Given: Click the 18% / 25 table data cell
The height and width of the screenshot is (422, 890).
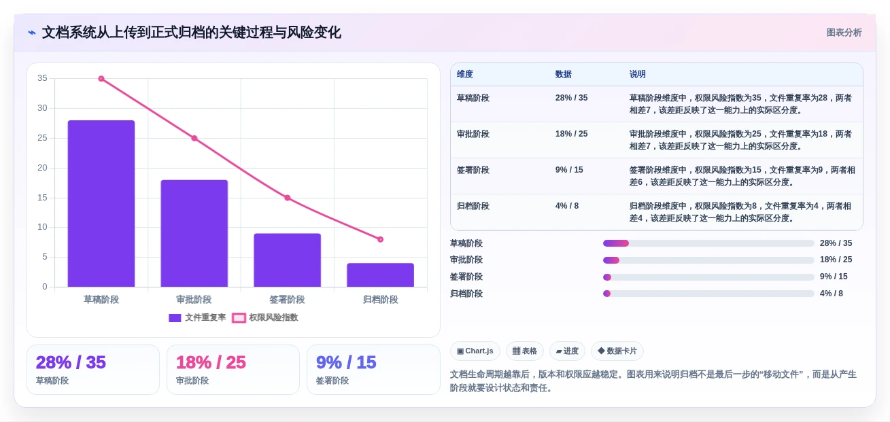Looking at the screenshot, I should point(572,134).
